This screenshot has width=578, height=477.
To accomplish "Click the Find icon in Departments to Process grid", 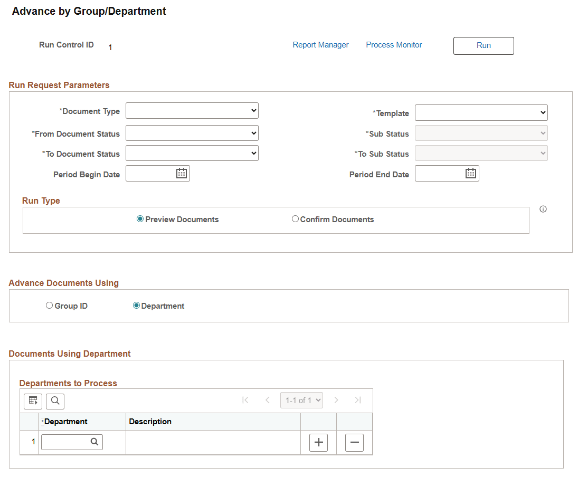I will 55,400.
